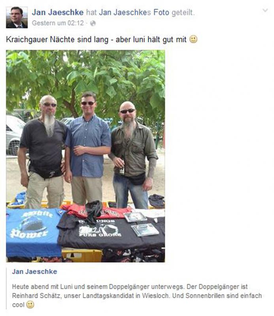
Task: Click the smiley emoji after 'gut mit'
Action: (193, 39)
